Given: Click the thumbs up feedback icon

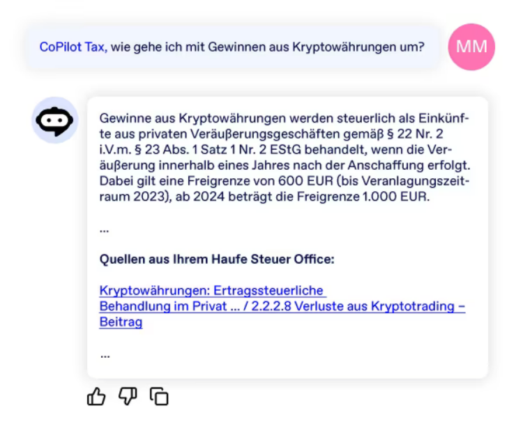Looking at the screenshot, I should 96,397.
